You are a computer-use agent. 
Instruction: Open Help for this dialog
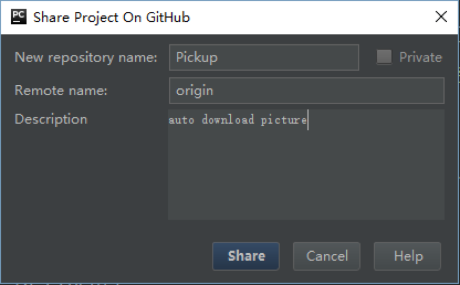tap(407, 256)
